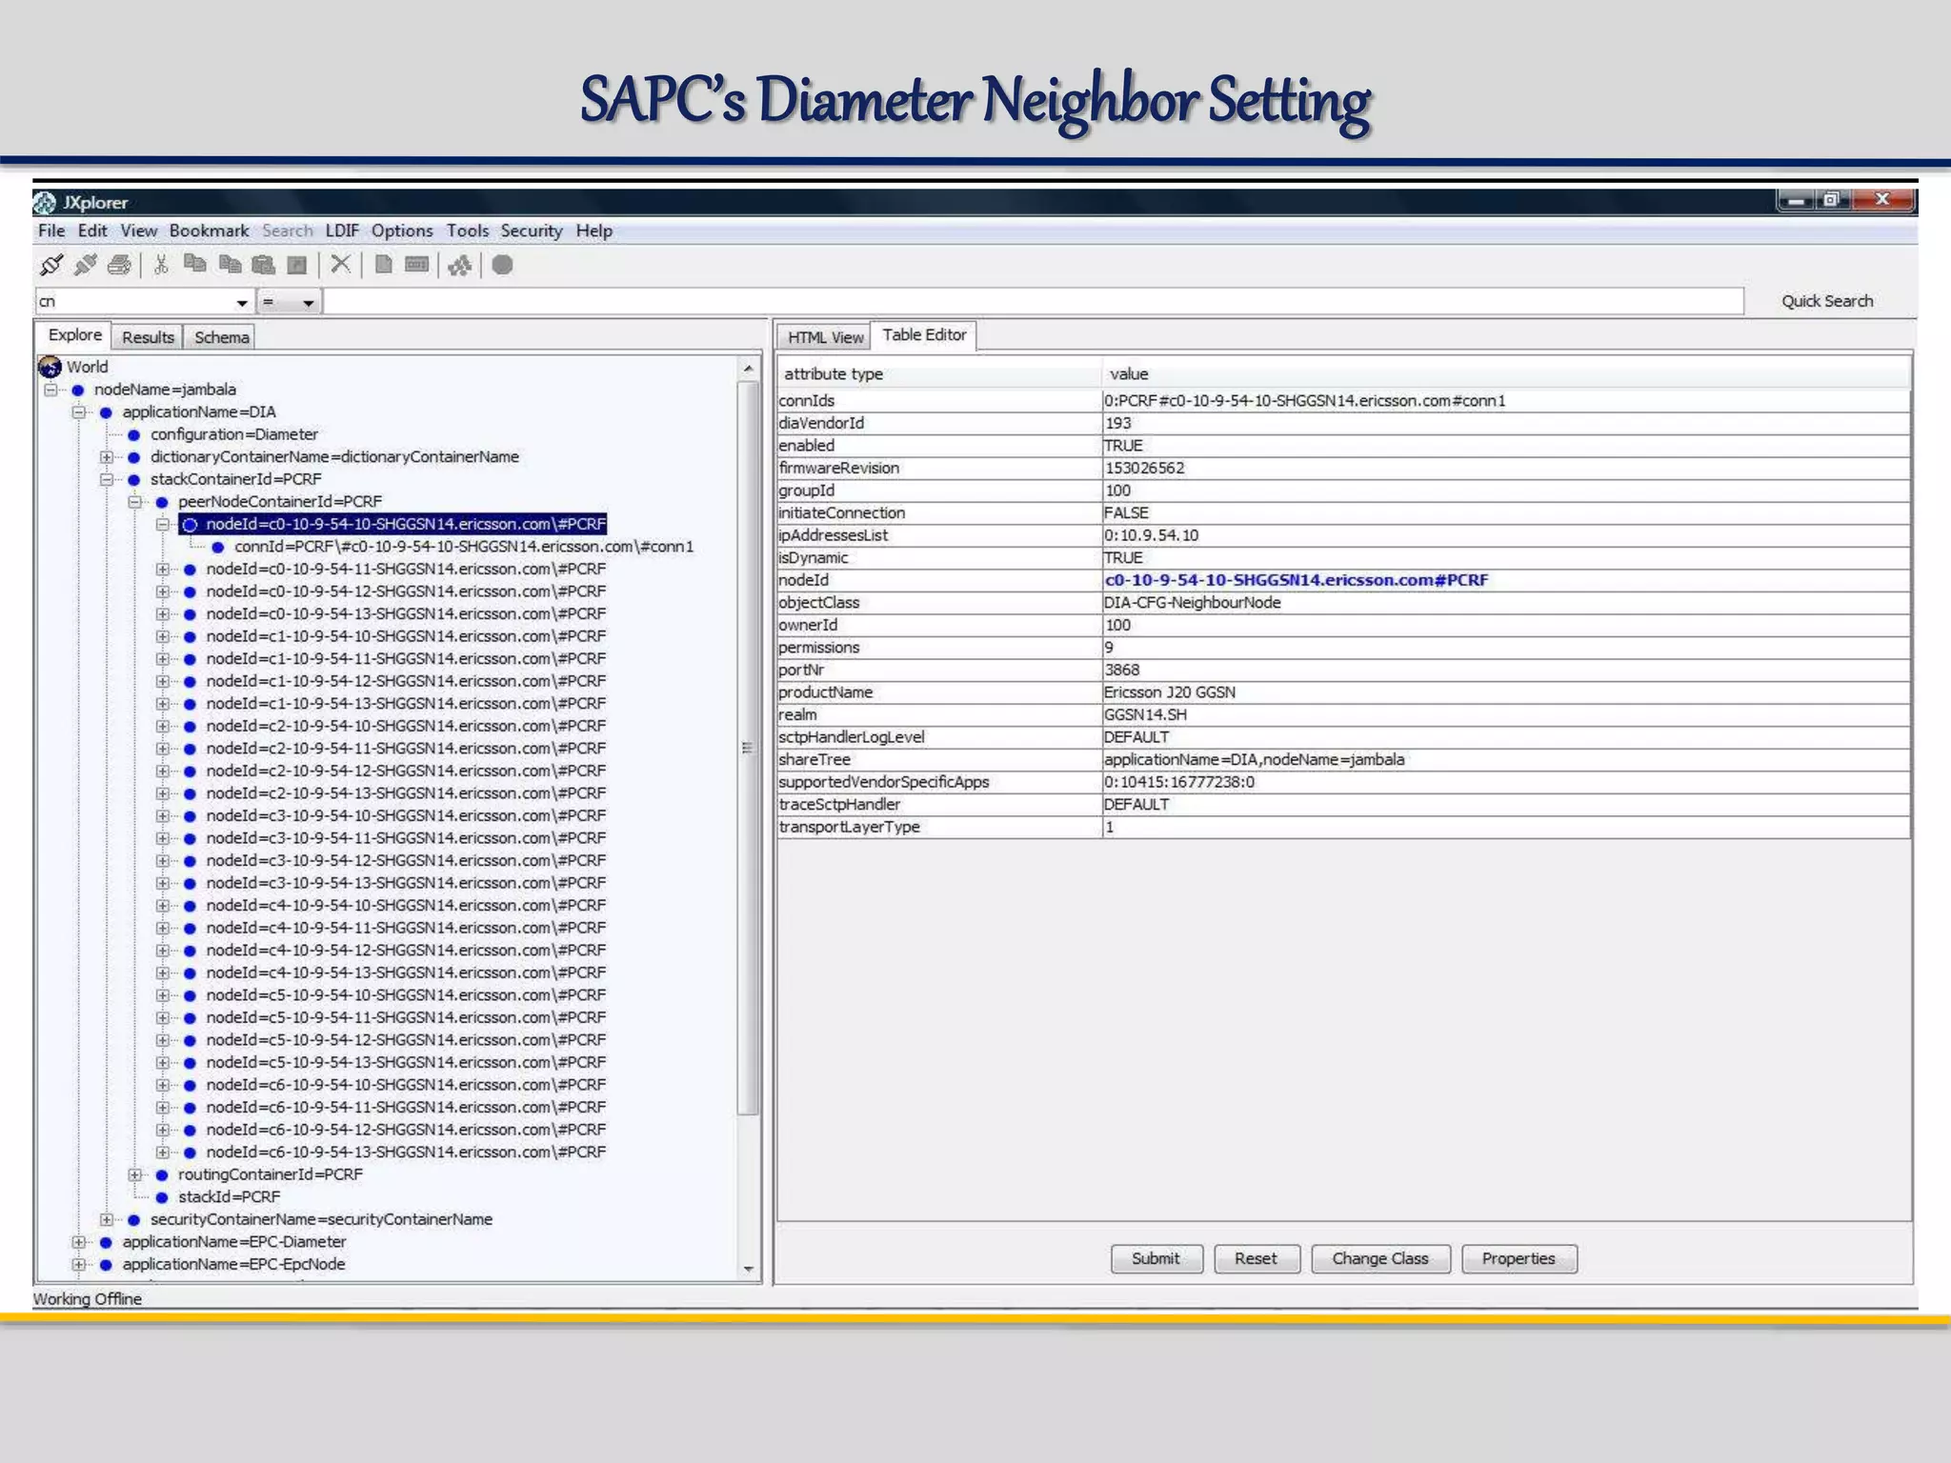Click the World globe root icon
The height and width of the screenshot is (1463, 1951).
click(50, 367)
